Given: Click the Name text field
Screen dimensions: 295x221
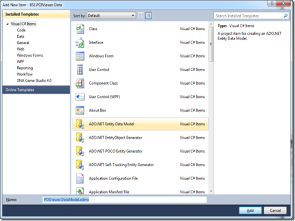Looking at the screenshot, I should 125,200.
